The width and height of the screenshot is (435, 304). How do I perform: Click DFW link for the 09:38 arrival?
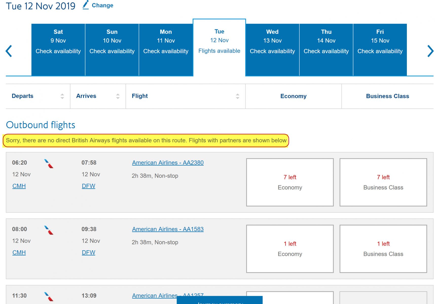click(88, 253)
